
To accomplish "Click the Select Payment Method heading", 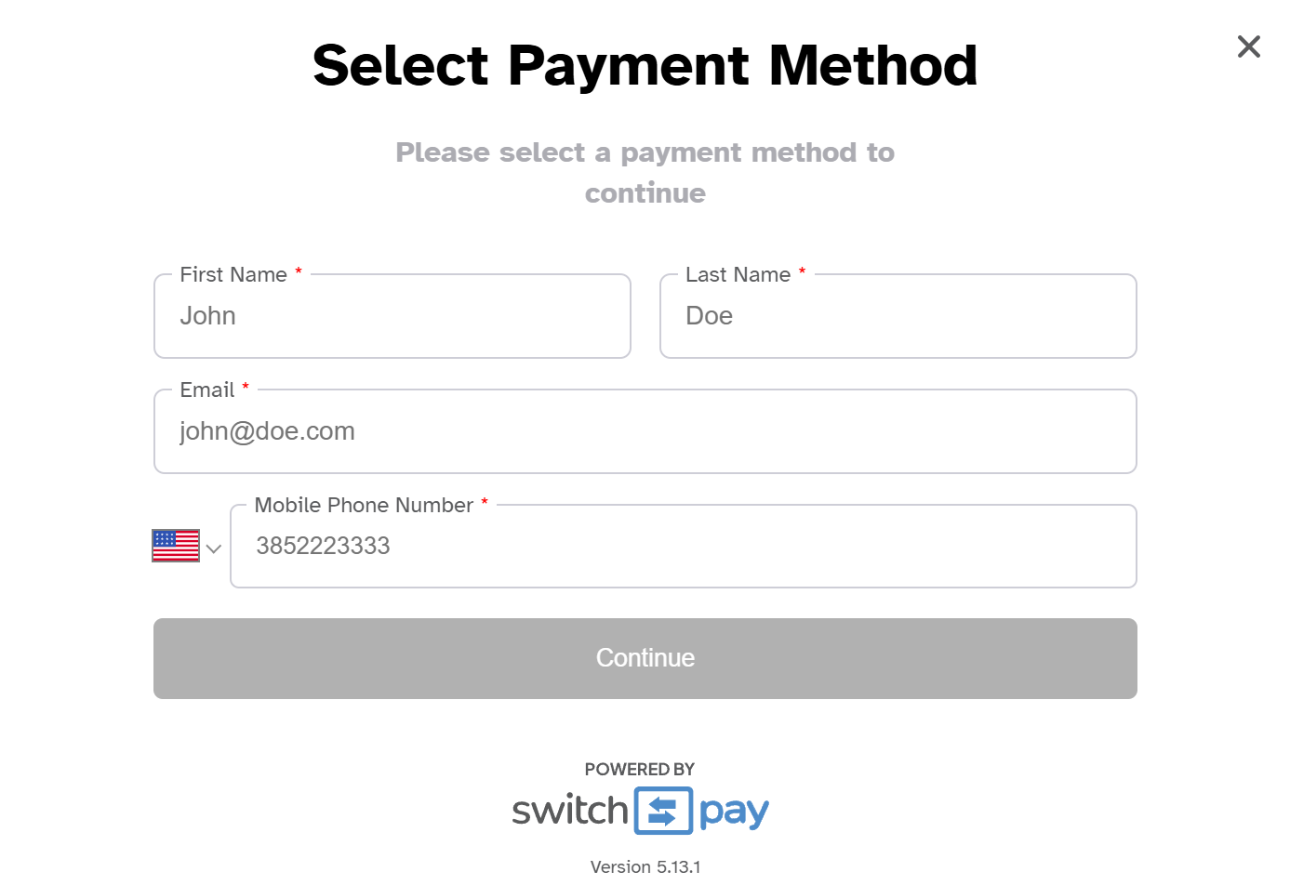I will tap(645, 65).
